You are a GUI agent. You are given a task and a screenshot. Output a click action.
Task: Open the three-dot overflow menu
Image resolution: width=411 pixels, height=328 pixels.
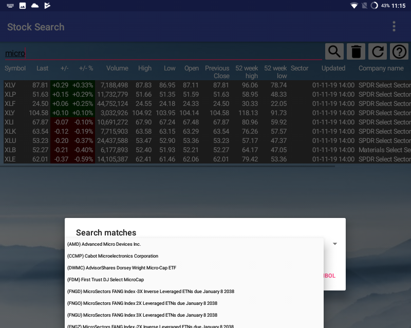pyautogui.click(x=394, y=27)
